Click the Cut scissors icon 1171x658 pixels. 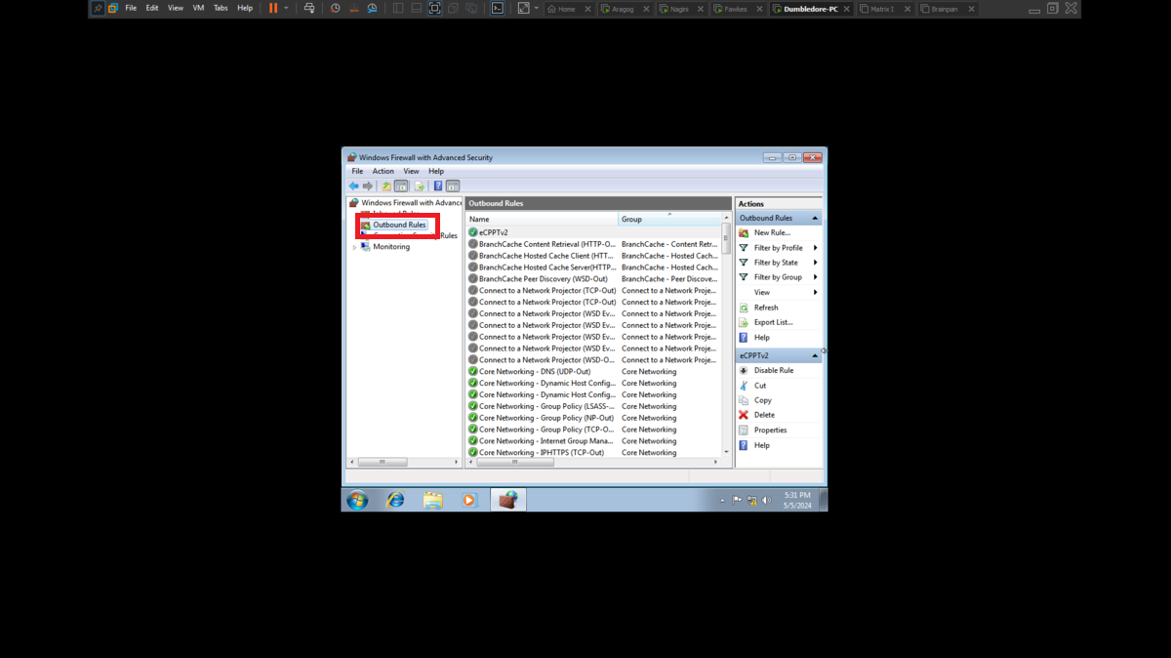[744, 386]
